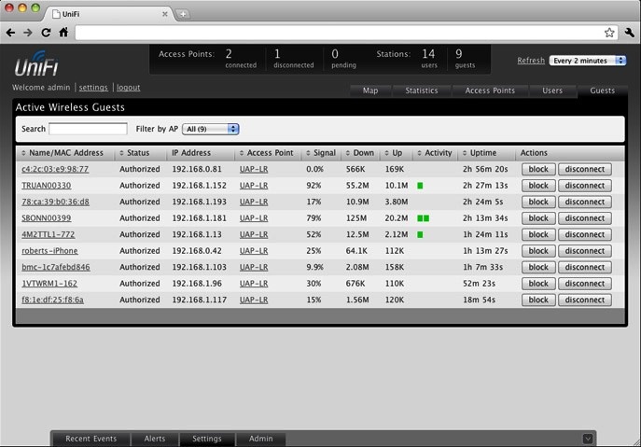Click IP address 192.168.1.152
The width and height of the screenshot is (641, 447).
click(x=199, y=186)
